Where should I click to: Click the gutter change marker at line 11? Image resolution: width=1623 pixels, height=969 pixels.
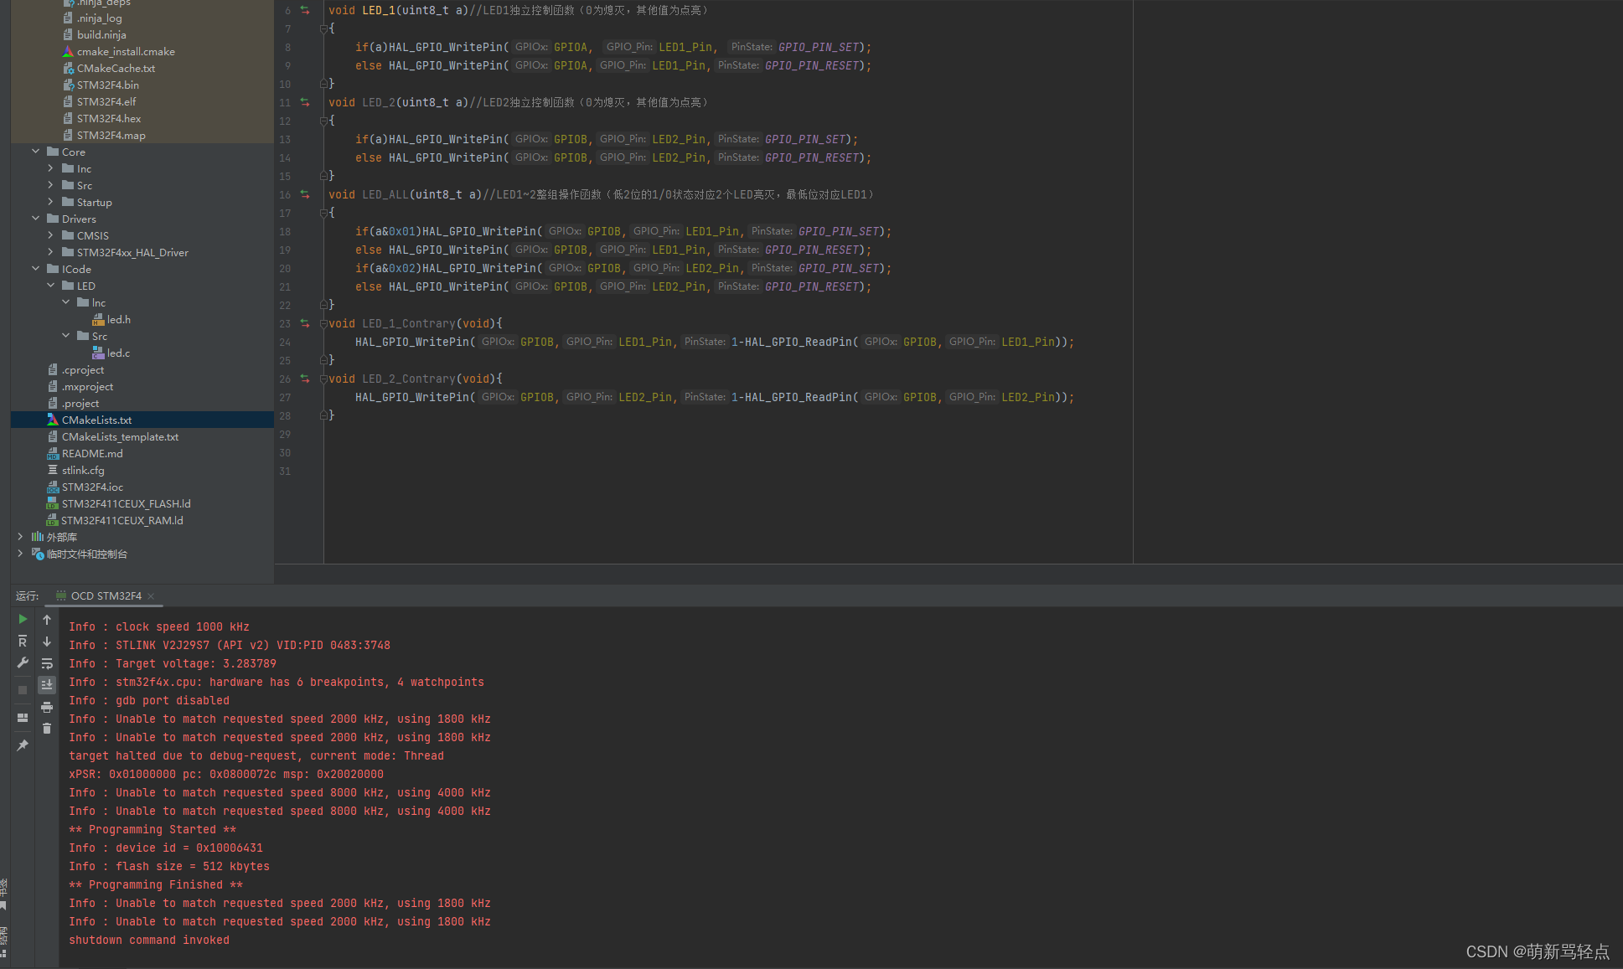click(x=305, y=102)
